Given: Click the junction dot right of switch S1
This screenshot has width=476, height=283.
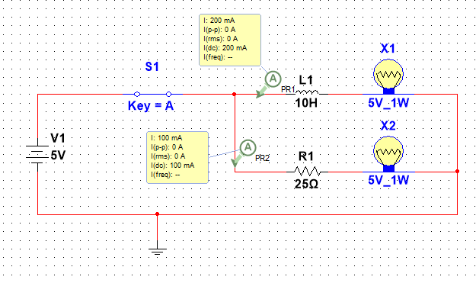Looking at the screenshot, I should pos(235,95).
